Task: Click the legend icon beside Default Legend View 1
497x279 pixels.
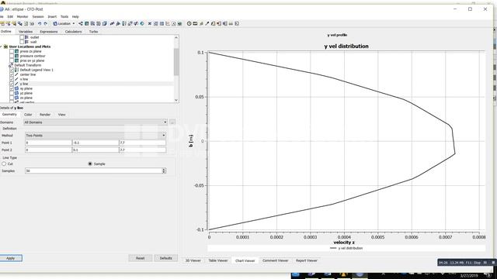Action: coord(17,70)
